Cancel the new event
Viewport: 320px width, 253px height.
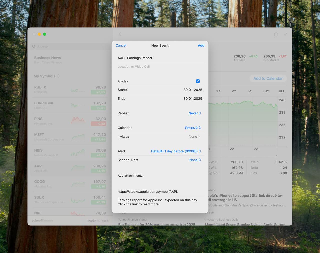121,45
